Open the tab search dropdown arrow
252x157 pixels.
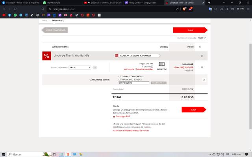[x=224, y=3]
